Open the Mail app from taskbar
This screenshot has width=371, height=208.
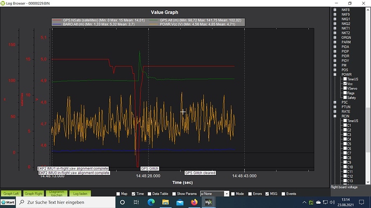pyautogui.click(x=180, y=202)
